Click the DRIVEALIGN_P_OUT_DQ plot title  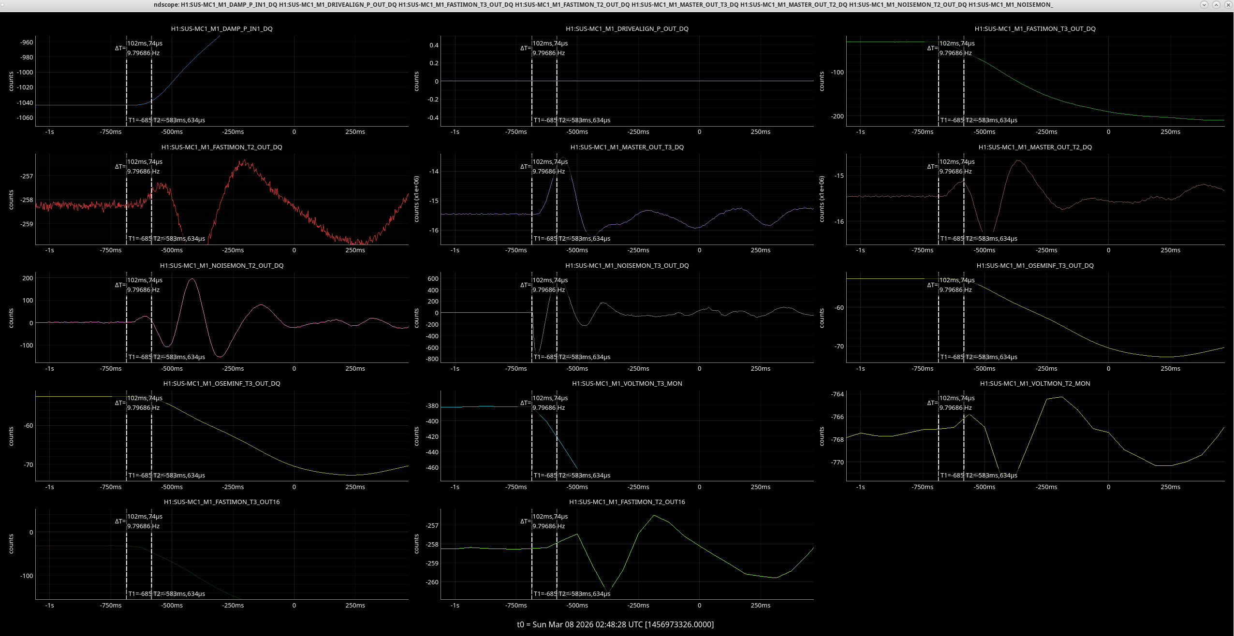pyautogui.click(x=627, y=29)
